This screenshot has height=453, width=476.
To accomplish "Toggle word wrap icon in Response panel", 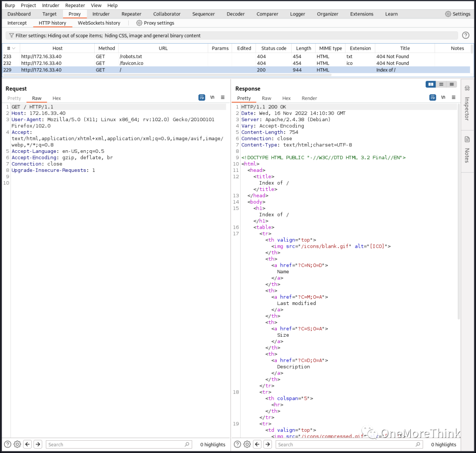I will pos(433,97).
